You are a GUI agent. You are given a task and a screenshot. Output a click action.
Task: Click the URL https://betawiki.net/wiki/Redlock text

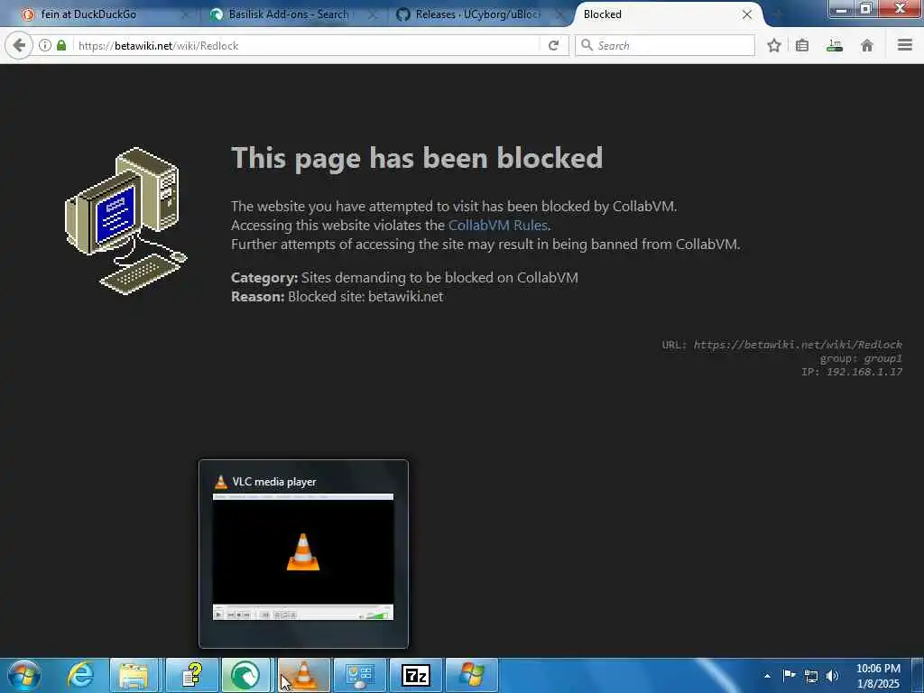pos(781,345)
